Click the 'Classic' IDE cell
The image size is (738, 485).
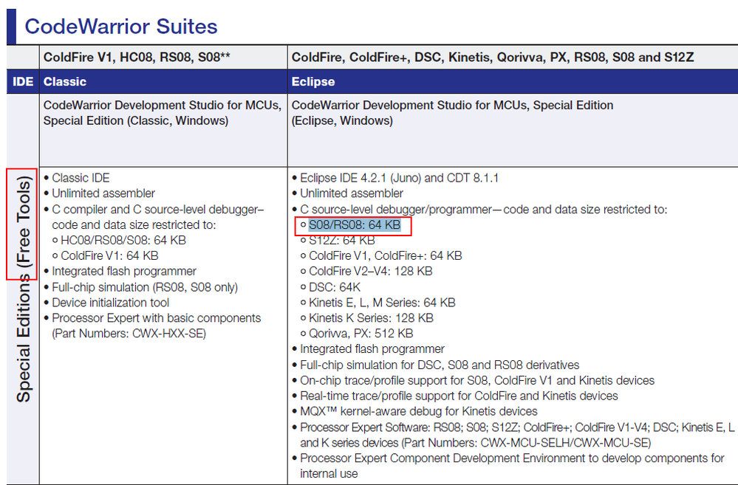point(65,81)
